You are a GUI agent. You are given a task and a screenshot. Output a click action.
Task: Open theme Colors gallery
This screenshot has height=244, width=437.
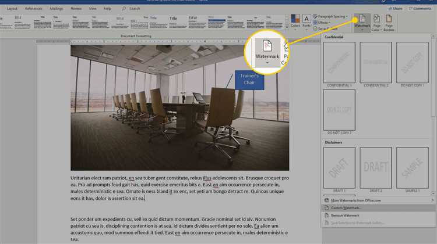(295, 21)
